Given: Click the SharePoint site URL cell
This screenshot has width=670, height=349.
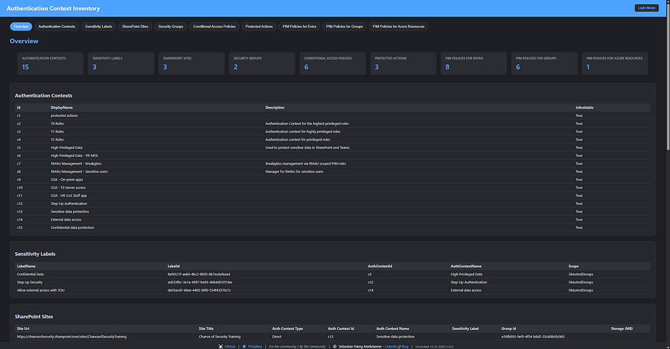Looking at the screenshot, I should (x=72, y=337).
